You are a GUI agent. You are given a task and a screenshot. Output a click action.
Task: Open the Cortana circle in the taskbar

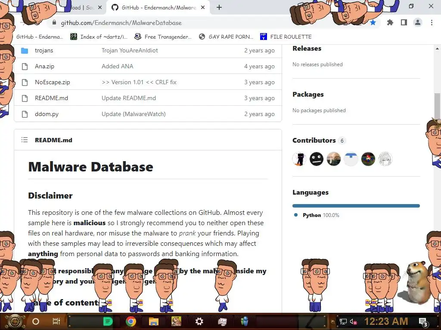click(35, 321)
